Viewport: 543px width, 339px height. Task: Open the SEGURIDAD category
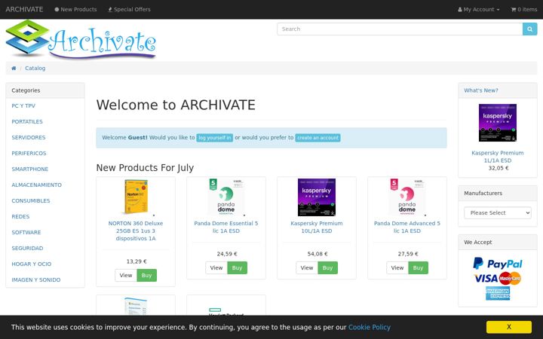pyautogui.click(x=27, y=249)
